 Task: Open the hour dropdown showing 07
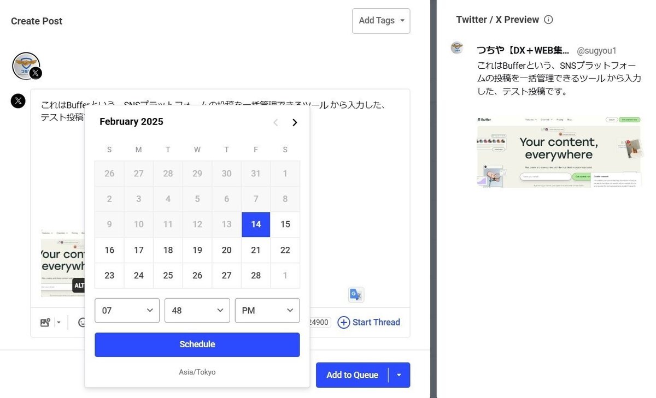coord(127,310)
